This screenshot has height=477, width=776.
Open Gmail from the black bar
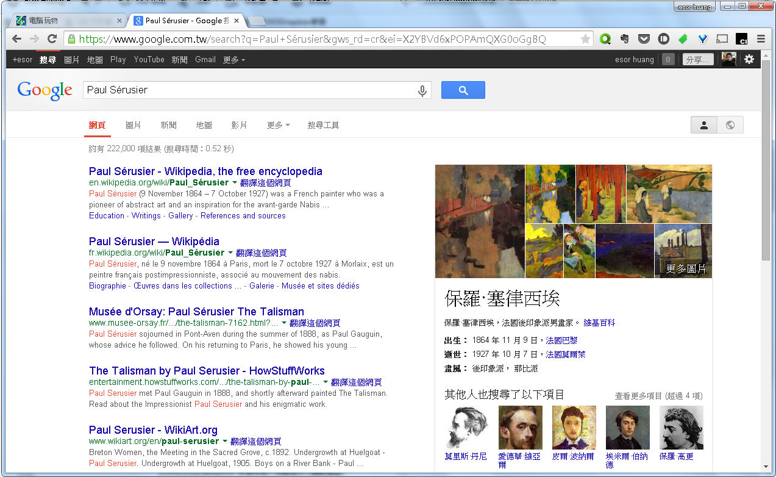[x=205, y=60]
